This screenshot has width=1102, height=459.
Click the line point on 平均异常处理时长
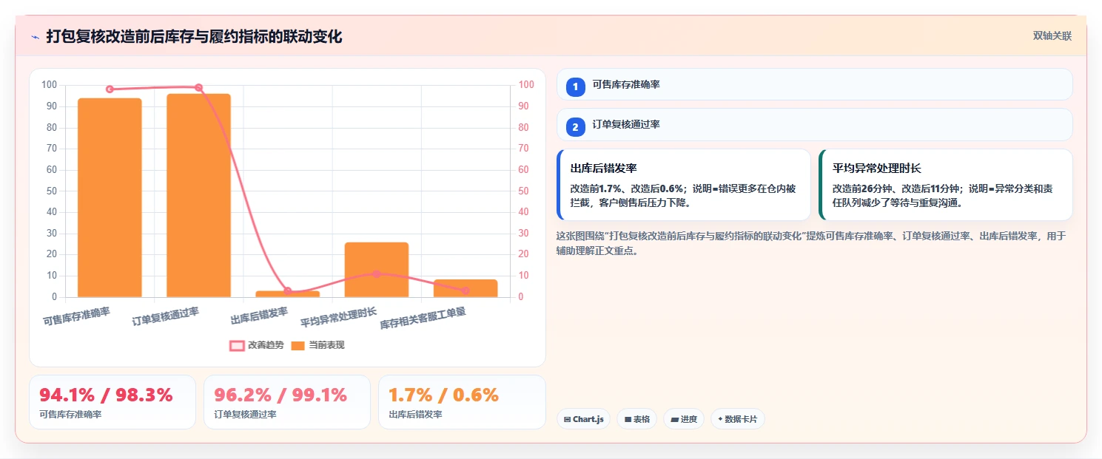(x=376, y=273)
